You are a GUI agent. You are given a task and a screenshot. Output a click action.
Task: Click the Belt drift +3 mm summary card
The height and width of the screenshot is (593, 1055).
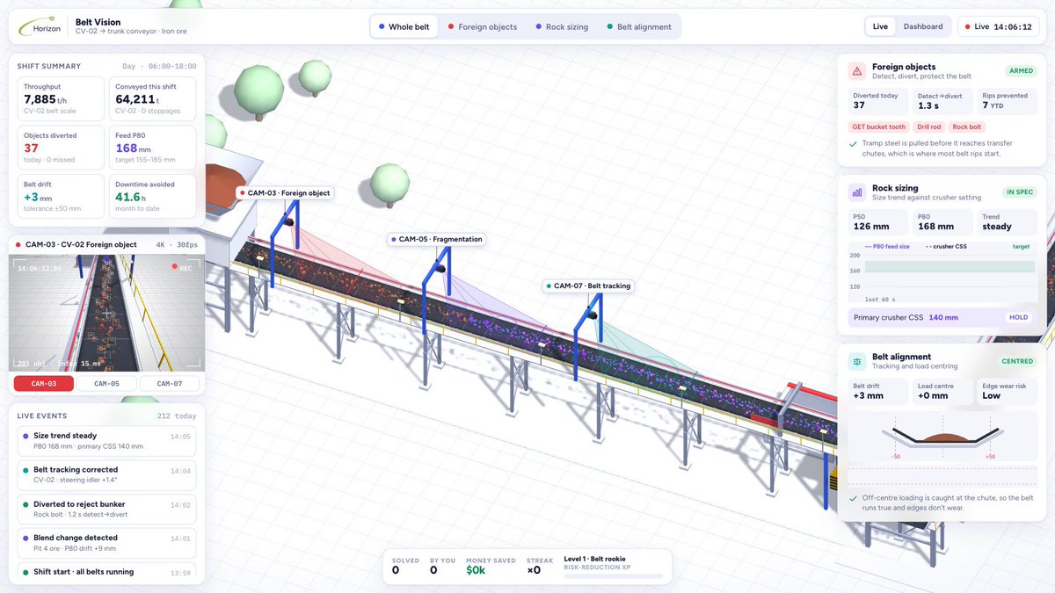(61, 196)
